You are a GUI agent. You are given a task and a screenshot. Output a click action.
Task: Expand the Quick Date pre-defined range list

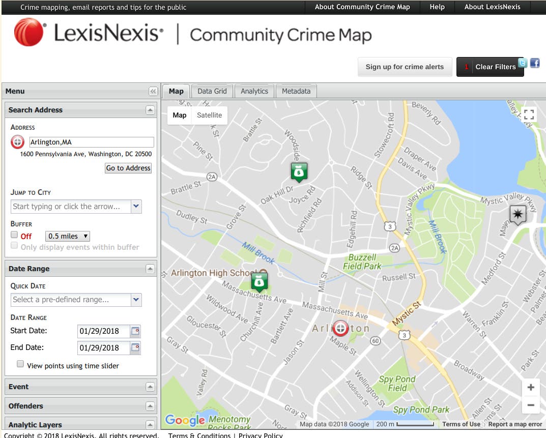coord(136,300)
